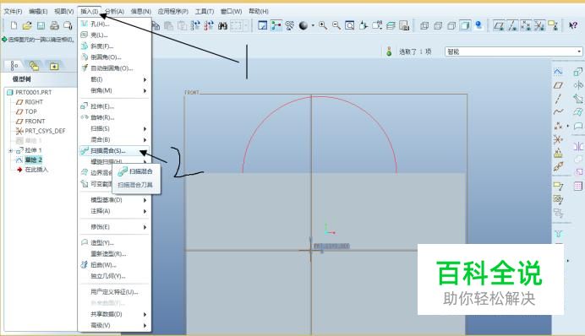Select the datum Point tool in right toolbar
This screenshot has height=336, width=585.
(x=558, y=126)
